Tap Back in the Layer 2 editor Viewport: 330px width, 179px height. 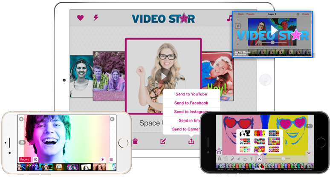pyautogui.click(x=240, y=14)
